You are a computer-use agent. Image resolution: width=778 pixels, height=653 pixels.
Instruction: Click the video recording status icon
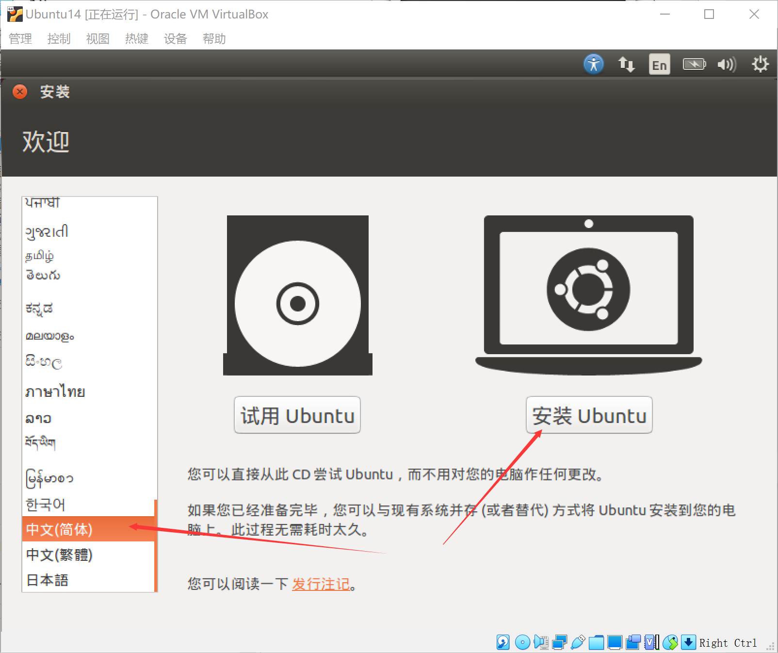[633, 642]
